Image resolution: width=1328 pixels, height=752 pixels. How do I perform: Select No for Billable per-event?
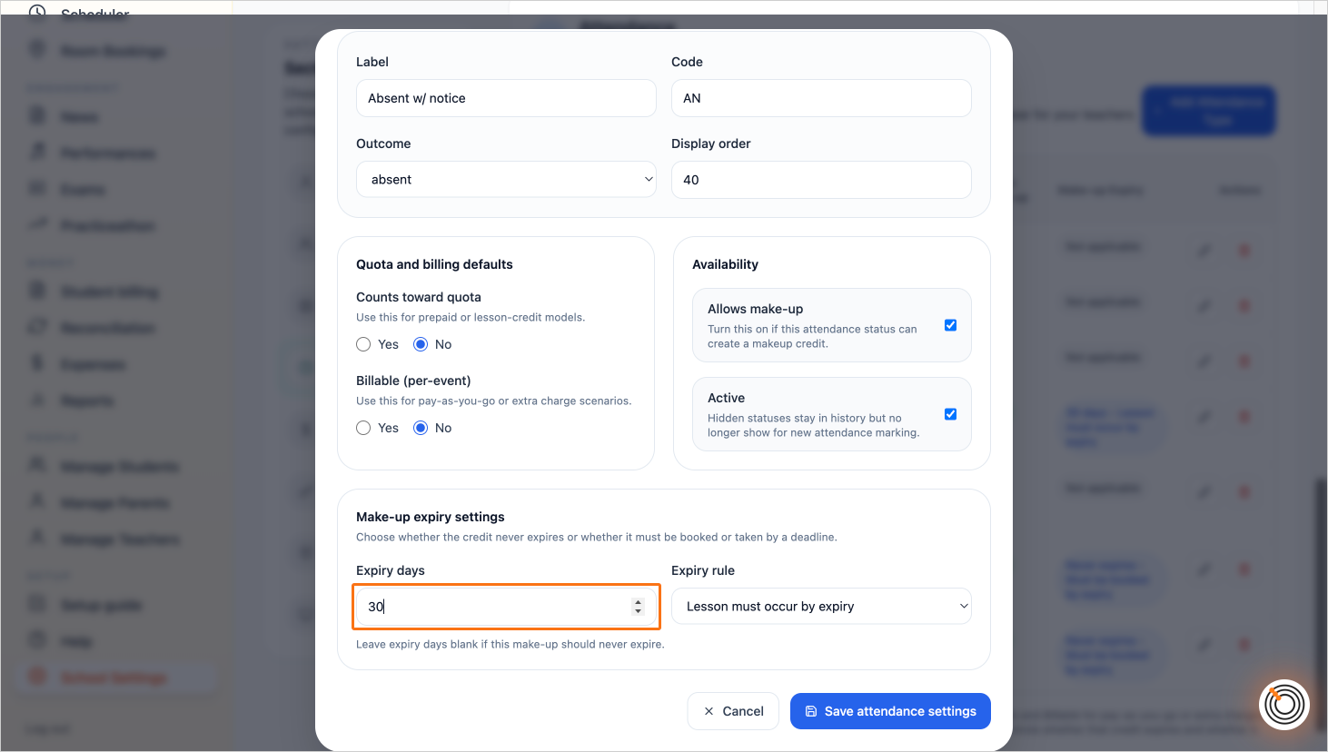pyautogui.click(x=421, y=428)
